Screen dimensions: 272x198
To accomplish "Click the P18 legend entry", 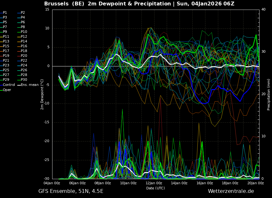I will (x=22, y=51).
